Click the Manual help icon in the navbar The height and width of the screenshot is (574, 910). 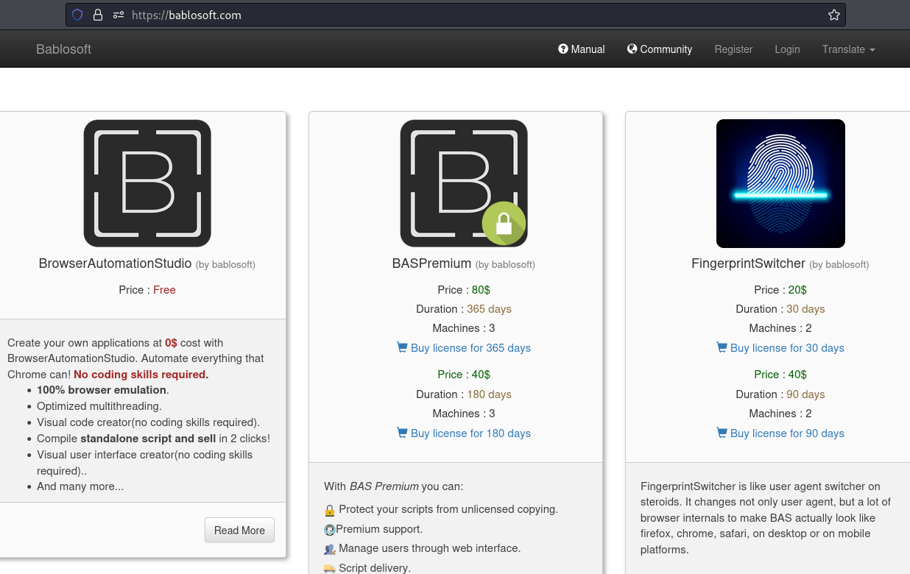click(x=562, y=49)
